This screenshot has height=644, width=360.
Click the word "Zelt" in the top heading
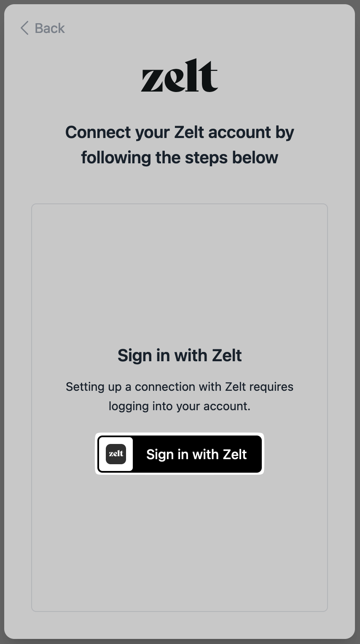189,133
